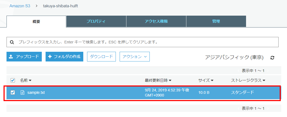Open the アクション dropdown menu
This screenshot has height=117, width=287.
(x=135, y=57)
